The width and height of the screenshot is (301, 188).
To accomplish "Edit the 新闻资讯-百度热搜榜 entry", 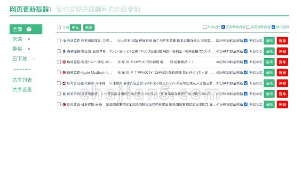I will [269, 94].
